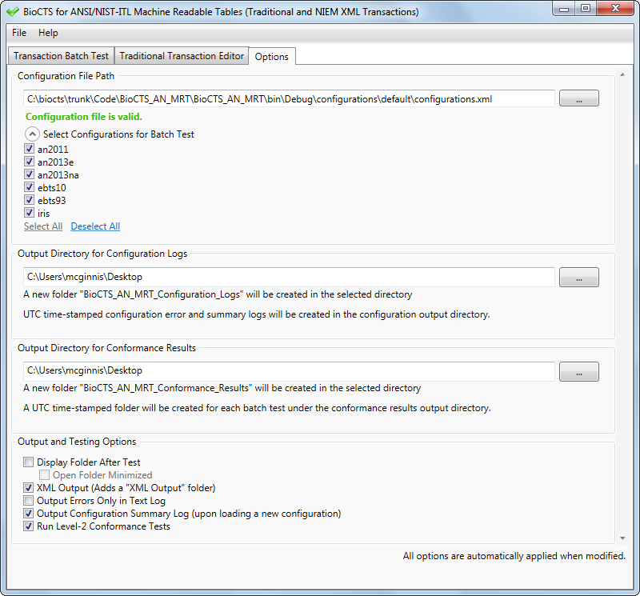The width and height of the screenshot is (640, 596).
Task: Click the configuration file path text field
Action: point(288,98)
